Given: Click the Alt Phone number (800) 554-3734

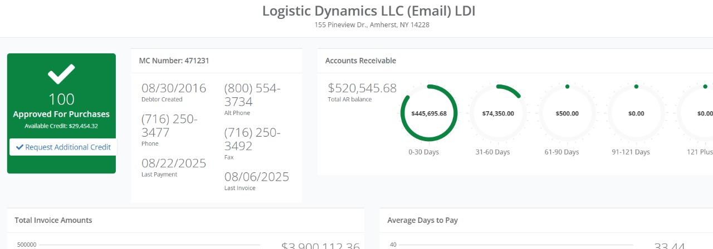Looking at the screenshot, I should (252, 95).
